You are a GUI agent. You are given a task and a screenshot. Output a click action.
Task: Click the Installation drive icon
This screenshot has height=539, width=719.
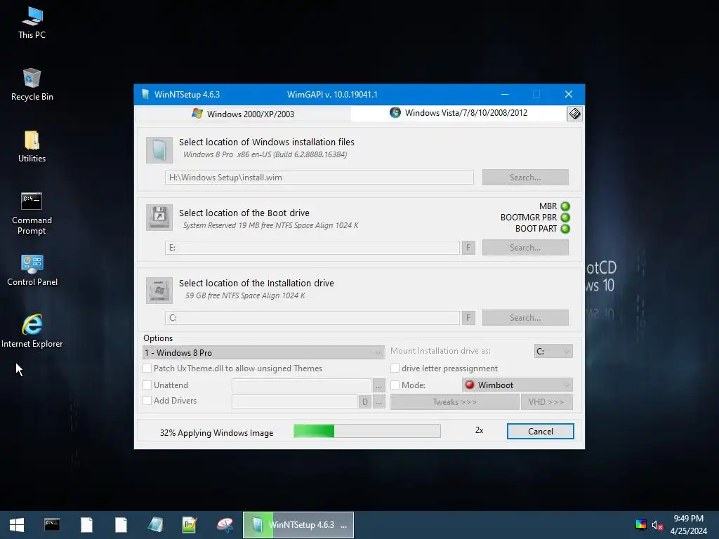coord(159,290)
